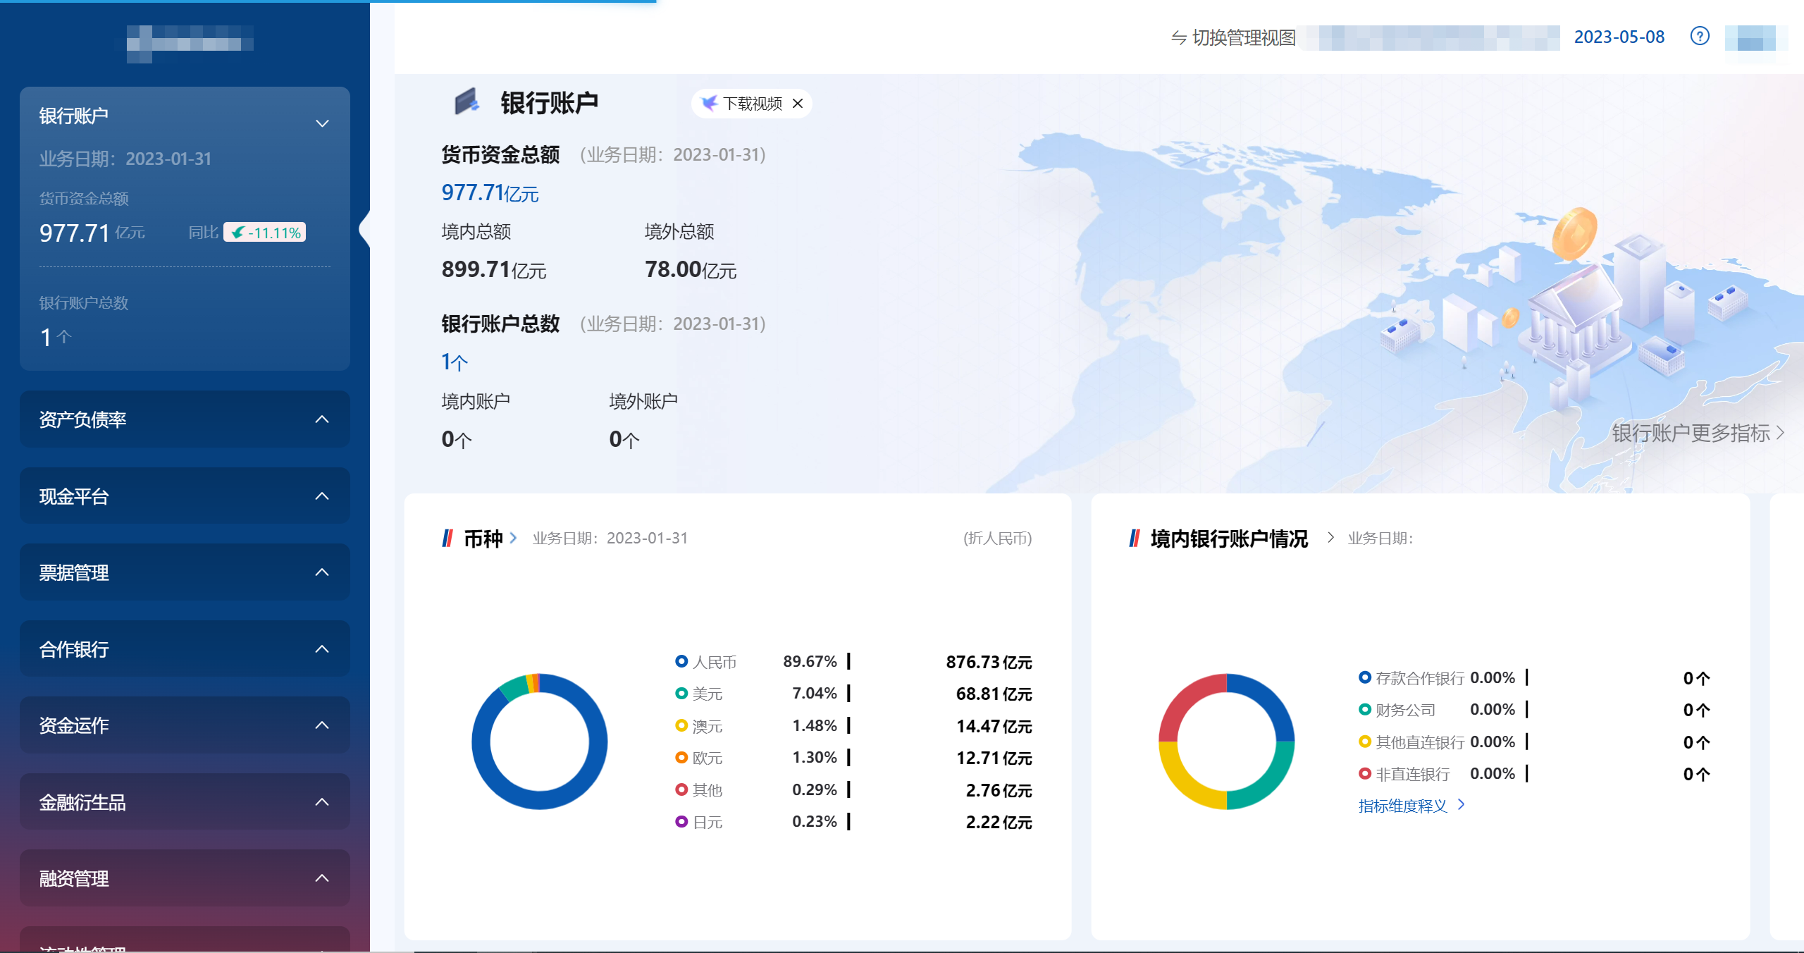Viewport: 1804px width, 953px height.
Task: Toggle 其他直连银行 legend marker
Action: pos(1365,742)
